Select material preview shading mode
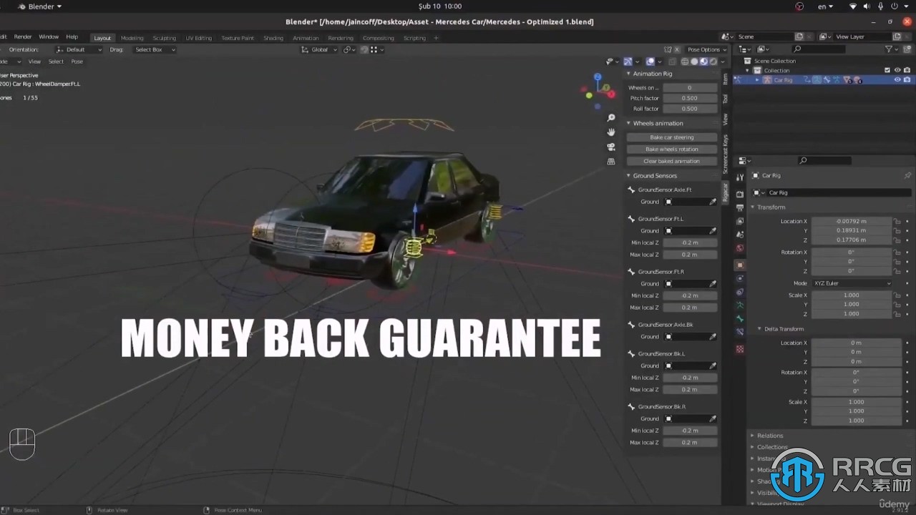The height and width of the screenshot is (515, 916). (x=703, y=62)
